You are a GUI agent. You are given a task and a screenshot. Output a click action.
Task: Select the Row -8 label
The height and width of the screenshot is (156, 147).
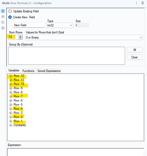coord(18,92)
